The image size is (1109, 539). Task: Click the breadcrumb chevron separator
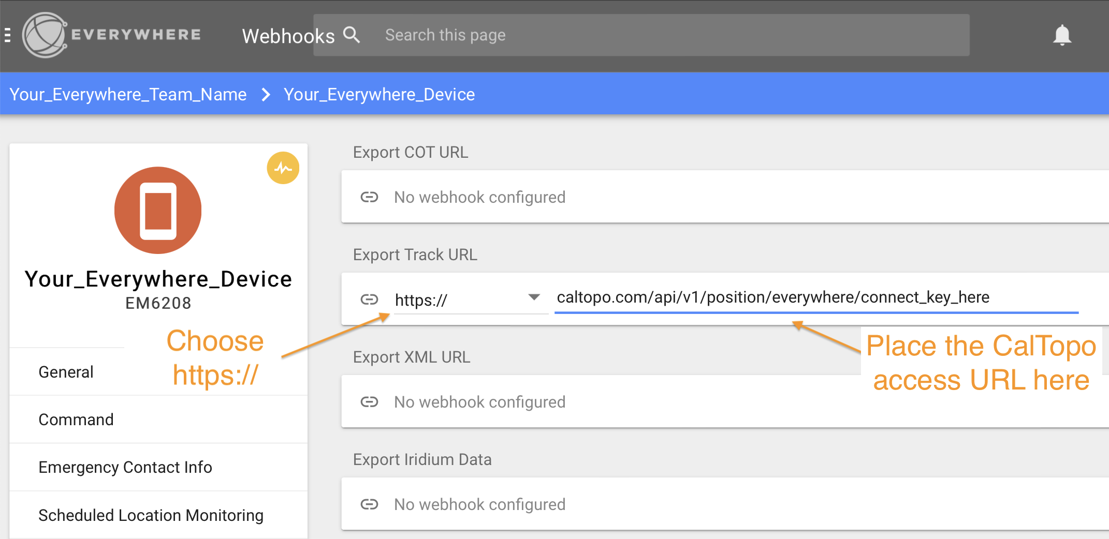[x=266, y=95]
